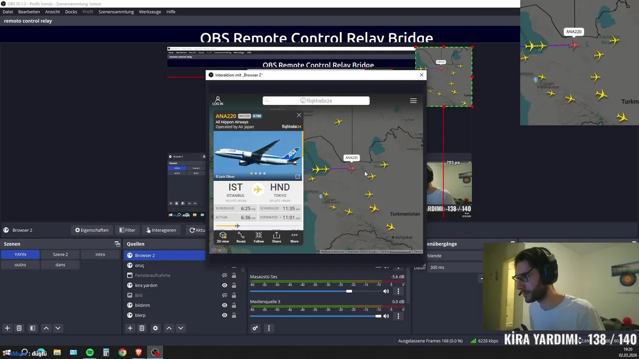Open the Szenensammlung menu
639x359 pixels.
[116, 11]
